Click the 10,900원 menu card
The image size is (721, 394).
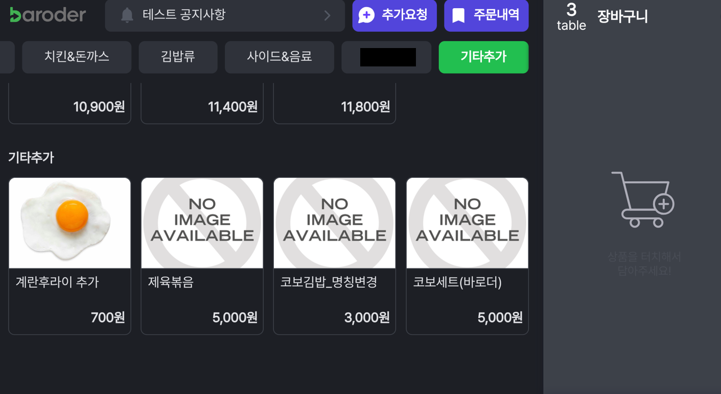click(x=69, y=105)
